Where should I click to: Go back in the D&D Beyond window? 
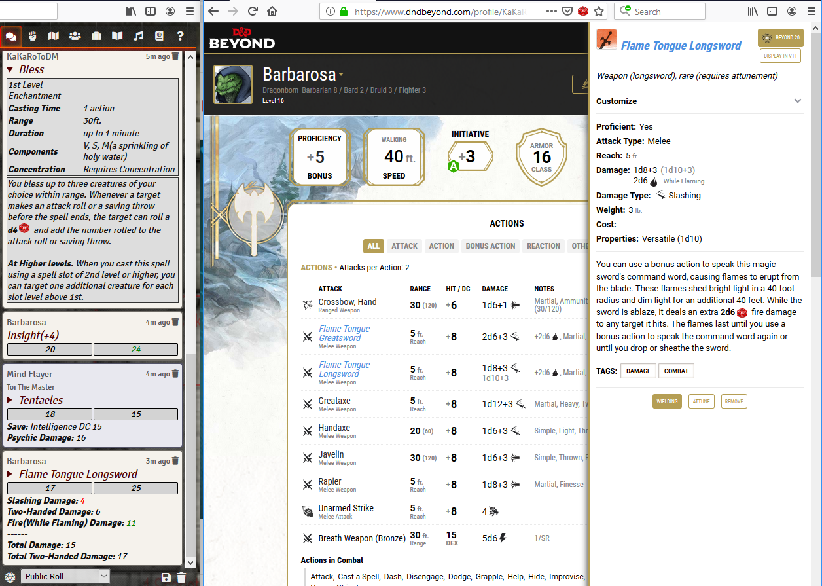tap(213, 11)
